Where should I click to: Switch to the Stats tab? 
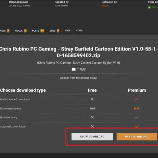coord(79,31)
